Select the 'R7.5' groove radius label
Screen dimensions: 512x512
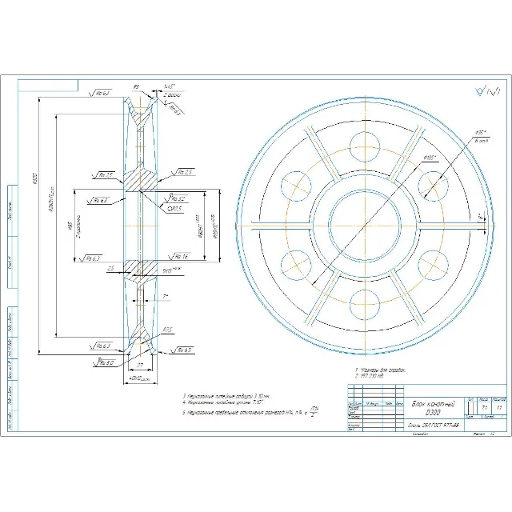click(x=168, y=330)
